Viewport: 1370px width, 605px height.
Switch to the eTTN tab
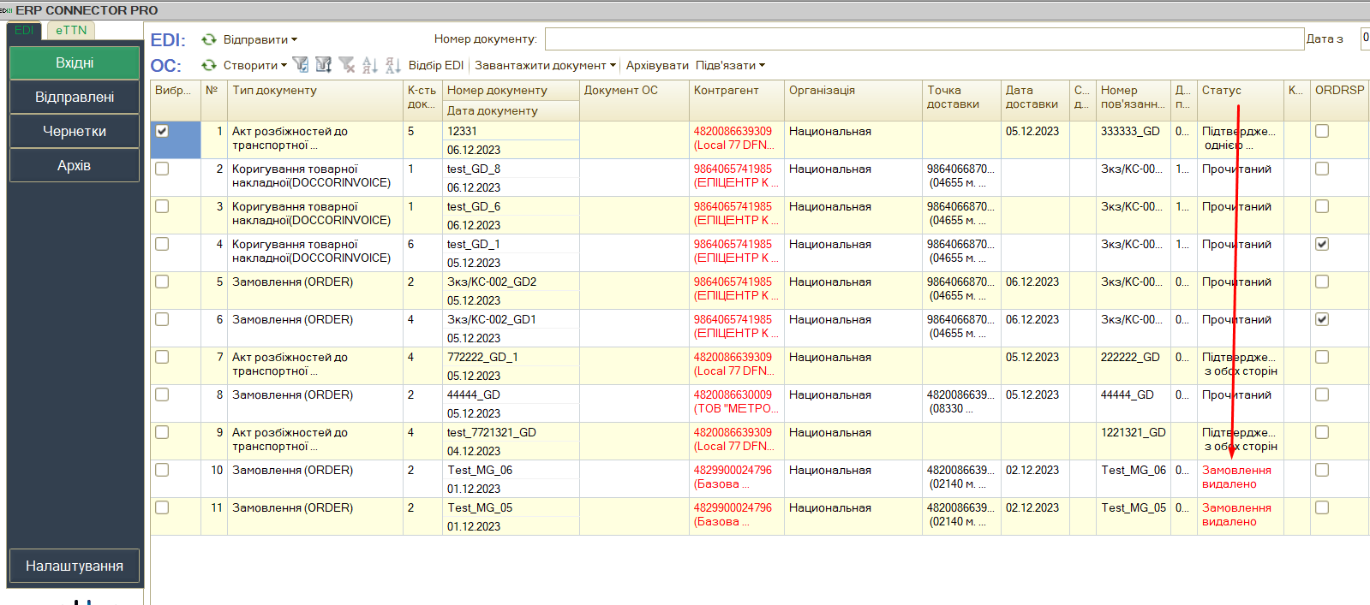click(71, 30)
